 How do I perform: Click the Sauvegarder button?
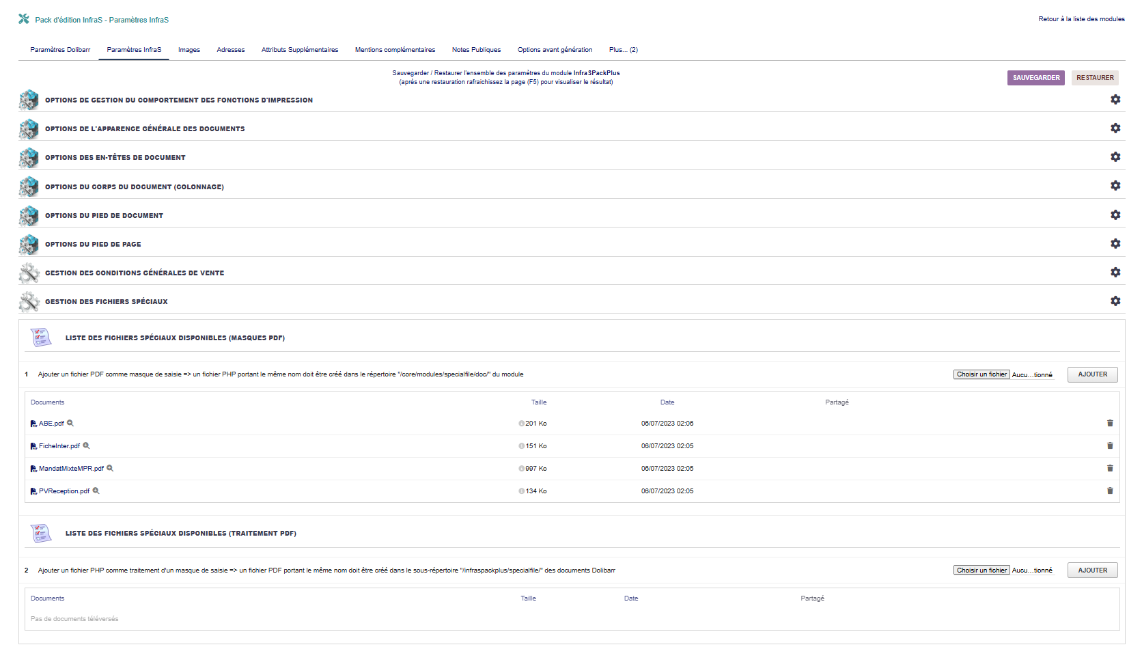(x=1035, y=78)
